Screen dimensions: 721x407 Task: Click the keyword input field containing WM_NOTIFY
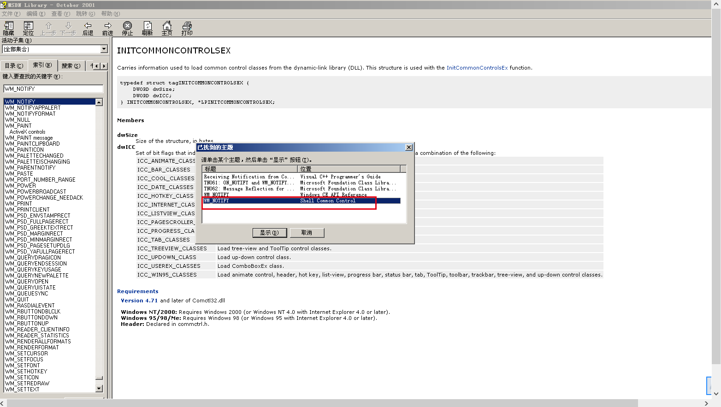(x=53, y=88)
